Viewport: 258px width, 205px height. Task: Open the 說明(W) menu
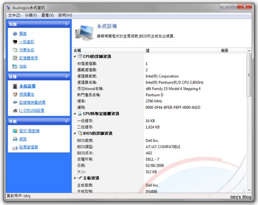click(x=65, y=15)
